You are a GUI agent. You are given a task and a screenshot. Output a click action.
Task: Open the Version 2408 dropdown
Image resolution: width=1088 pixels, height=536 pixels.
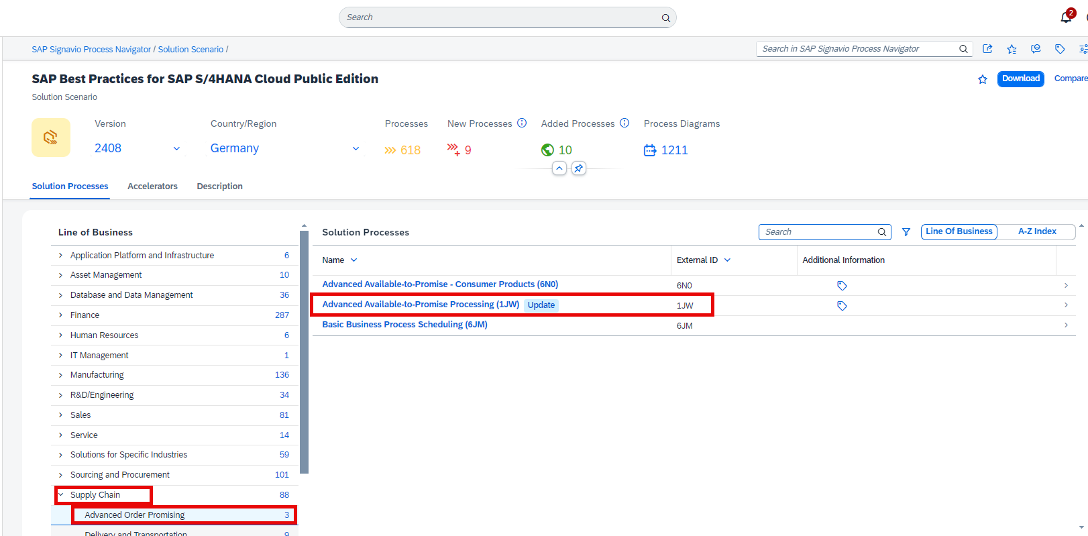[x=138, y=148]
